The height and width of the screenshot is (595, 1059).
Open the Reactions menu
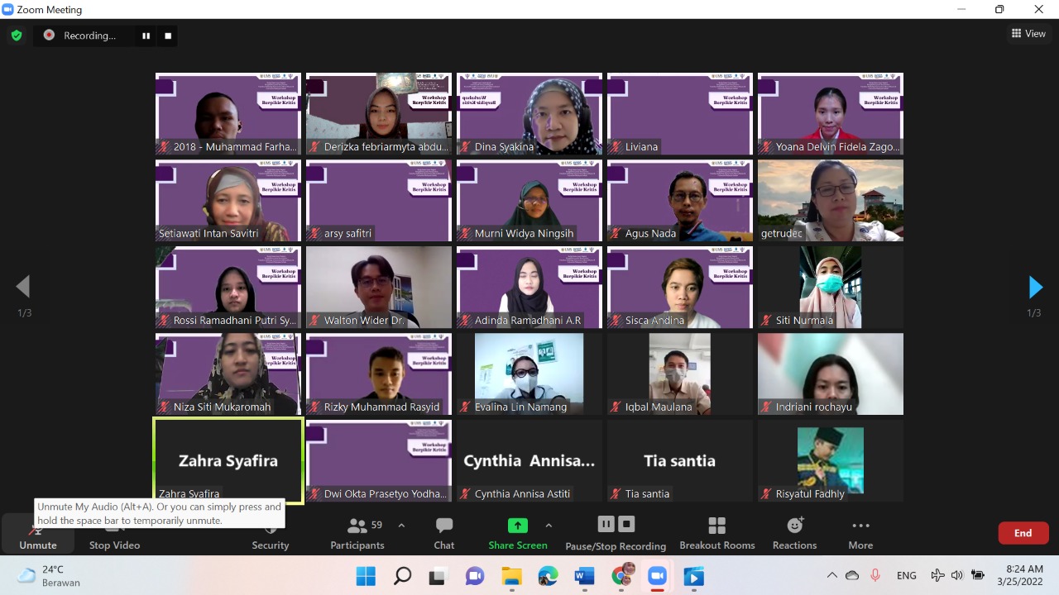point(794,533)
